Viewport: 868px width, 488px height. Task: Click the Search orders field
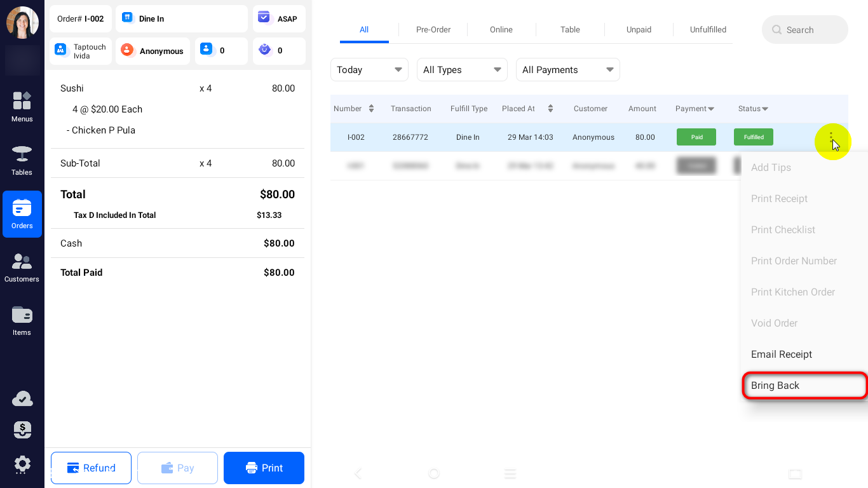point(804,30)
